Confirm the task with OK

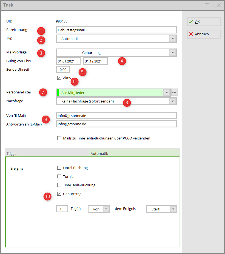[x=204, y=22]
